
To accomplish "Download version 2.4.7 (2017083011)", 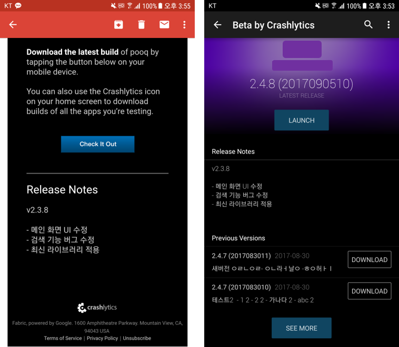I will tap(369, 259).
